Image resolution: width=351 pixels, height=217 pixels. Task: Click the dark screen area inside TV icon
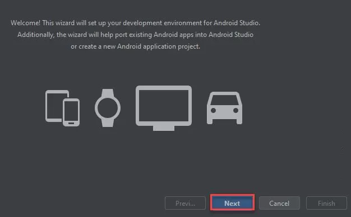164,106
